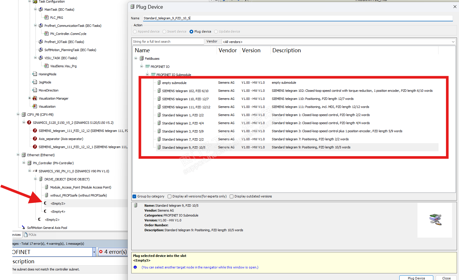Click the CIFX_PB device icon

click(x=23, y=115)
